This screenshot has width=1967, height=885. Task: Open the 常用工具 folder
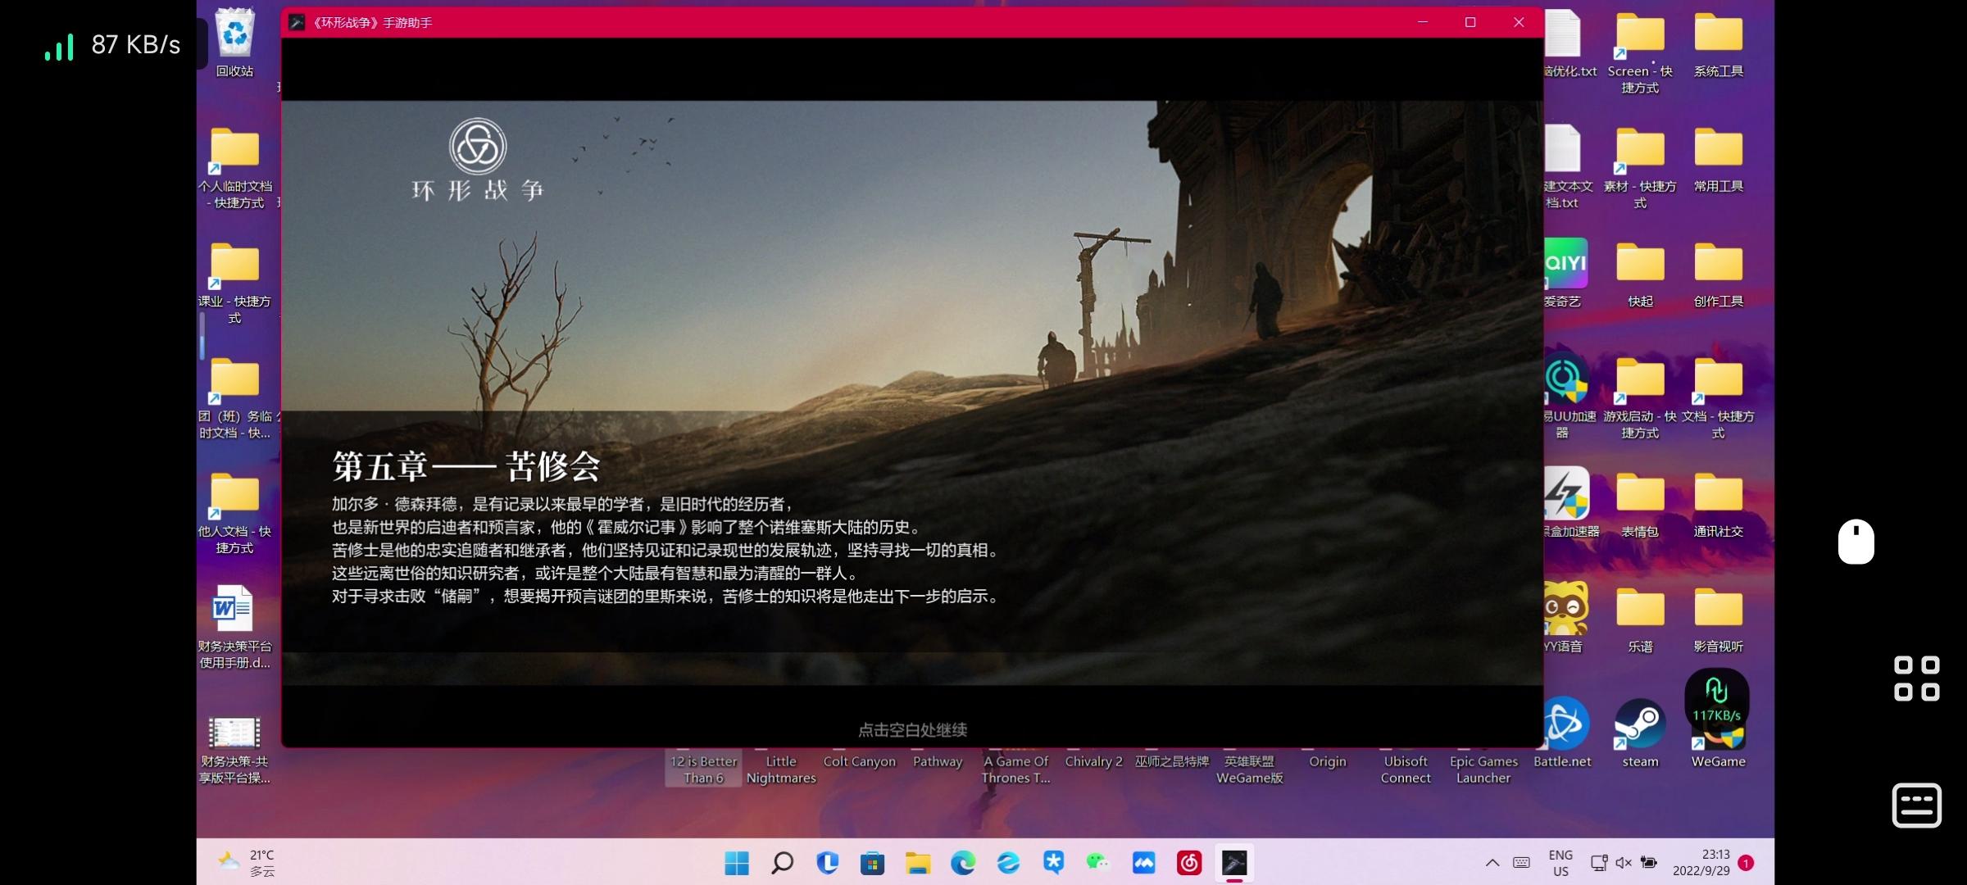click(1718, 159)
